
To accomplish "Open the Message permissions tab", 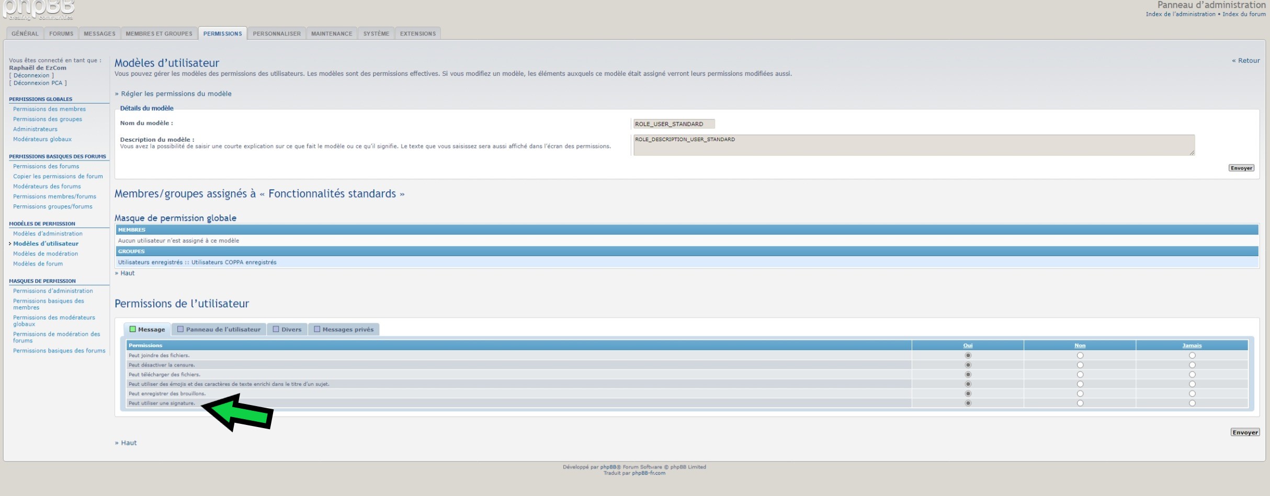I will tap(147, 329).
